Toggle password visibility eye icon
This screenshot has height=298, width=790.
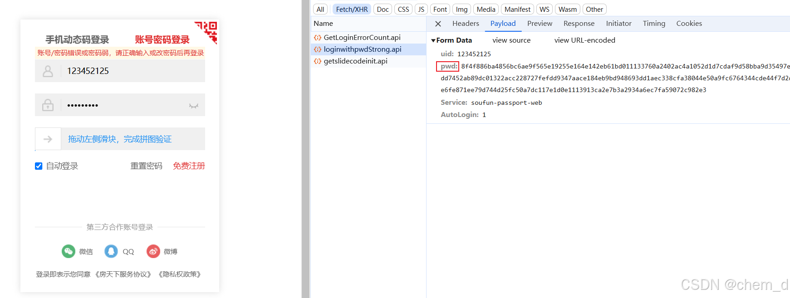pyautogui.click(x=194, y=106)
